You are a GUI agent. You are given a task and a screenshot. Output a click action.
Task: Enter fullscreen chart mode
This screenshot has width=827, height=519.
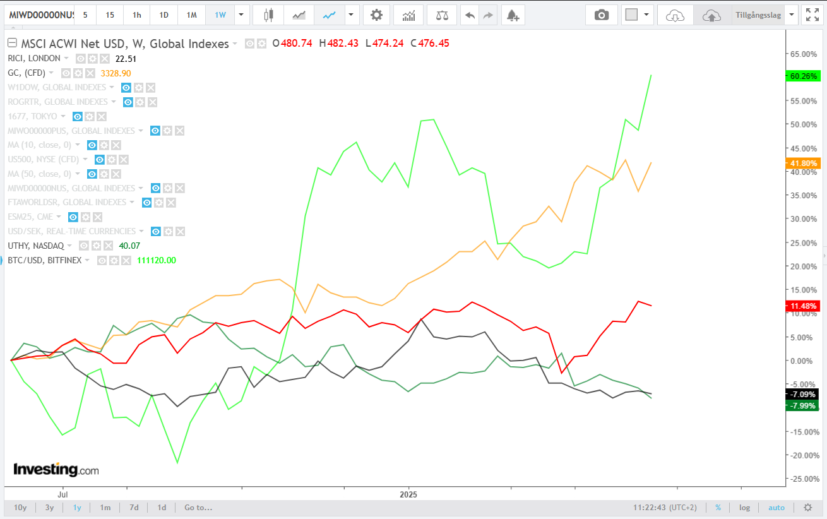[x=811, y=15]
